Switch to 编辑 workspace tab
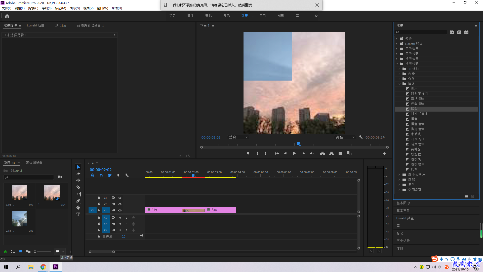The height and width of the screenshot is (272, 483). coord(208,16)
